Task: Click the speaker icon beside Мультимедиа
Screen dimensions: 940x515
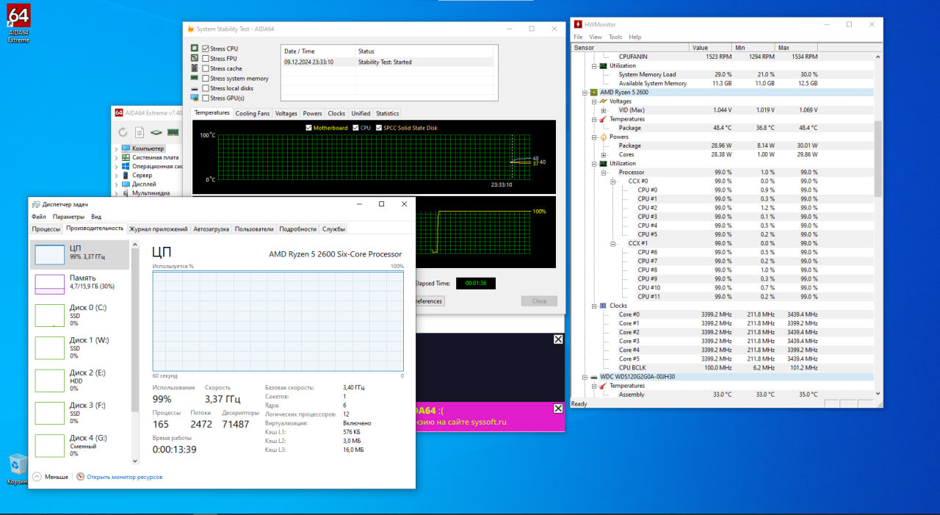Action: (126, 193)
